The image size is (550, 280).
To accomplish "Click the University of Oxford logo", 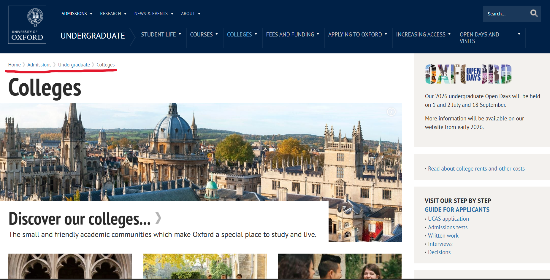I will click(x=27, y=25).
